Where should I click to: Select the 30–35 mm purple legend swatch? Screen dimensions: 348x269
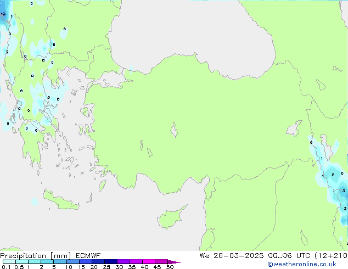pyautogui.click(x=124, y=262)
